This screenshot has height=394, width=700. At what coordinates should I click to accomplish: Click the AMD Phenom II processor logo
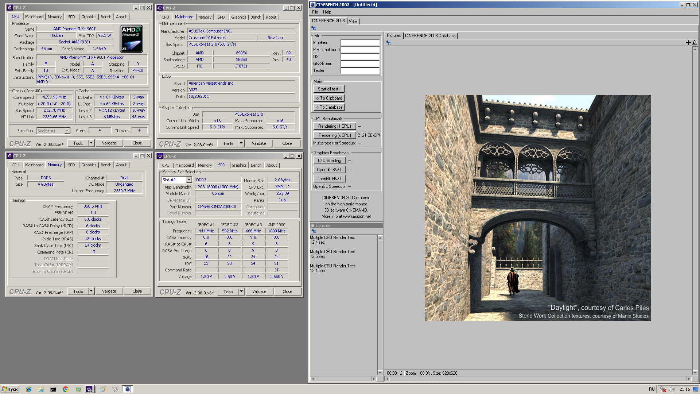(x=131, y=39)
